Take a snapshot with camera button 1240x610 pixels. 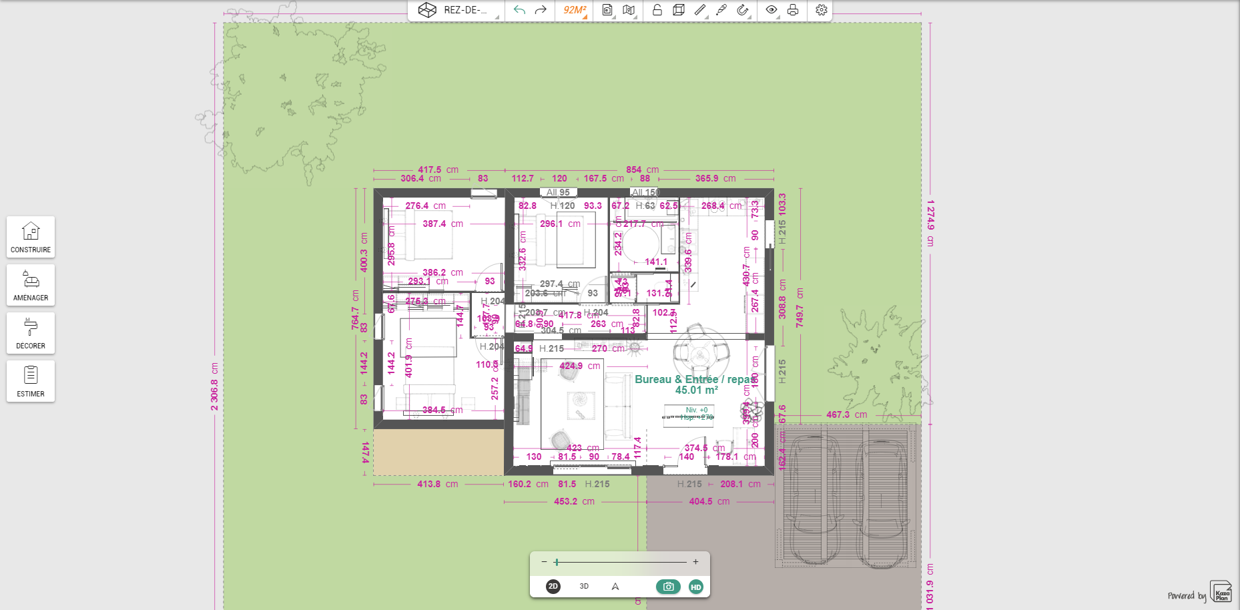[668, 587]
